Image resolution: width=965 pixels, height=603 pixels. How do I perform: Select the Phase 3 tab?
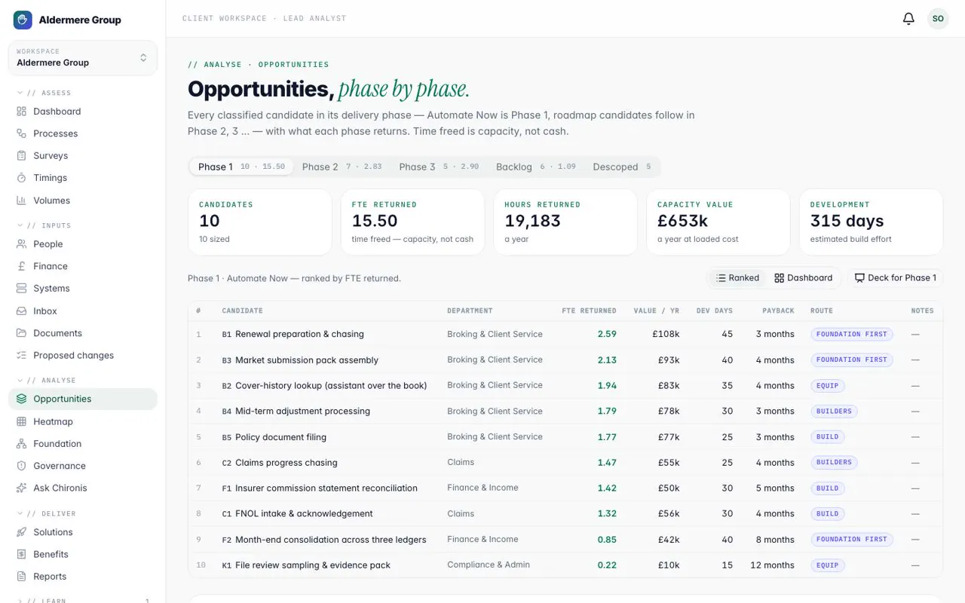[439, 167]
